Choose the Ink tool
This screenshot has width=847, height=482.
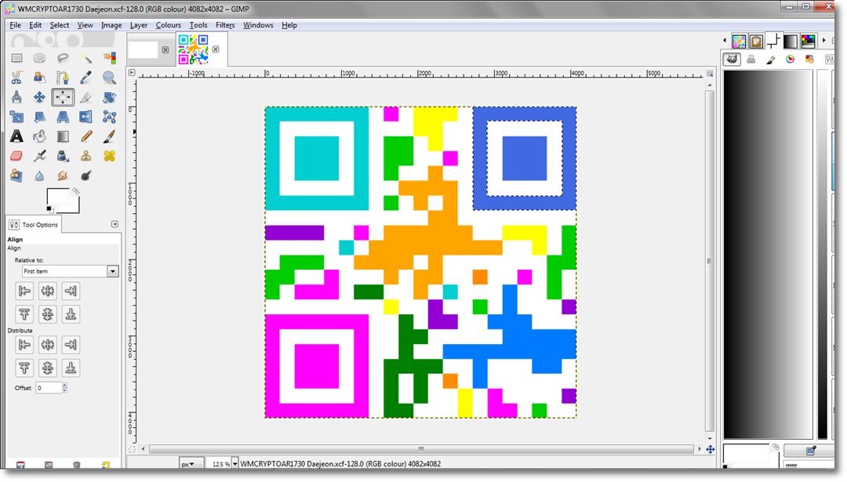pyautogui.click(x=63, y=156)
